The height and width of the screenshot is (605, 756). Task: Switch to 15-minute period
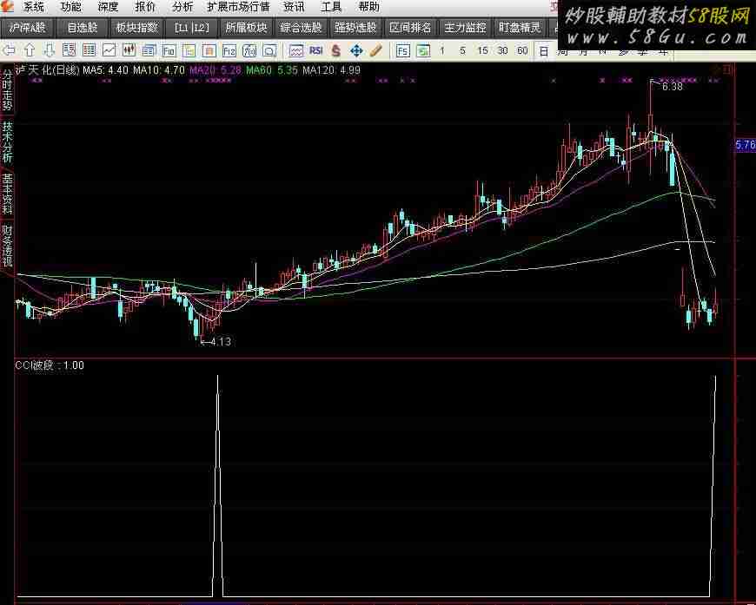point(482,50)
